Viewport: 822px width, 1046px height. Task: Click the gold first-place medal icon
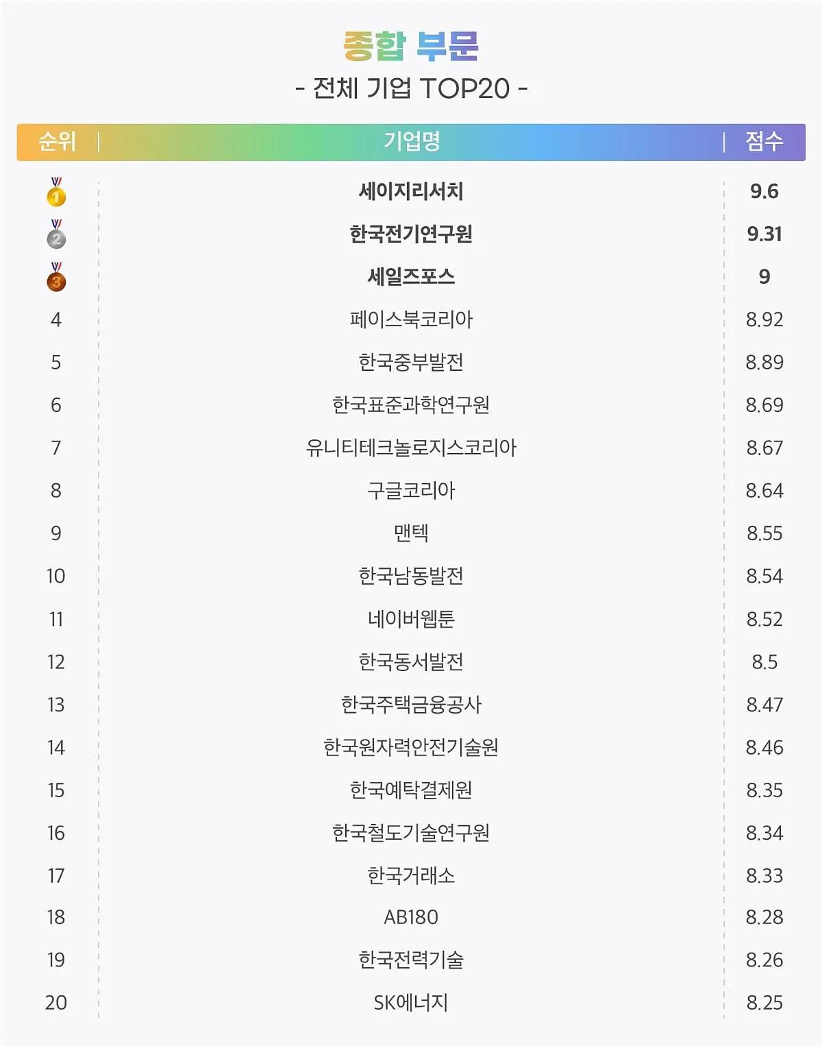56,193
